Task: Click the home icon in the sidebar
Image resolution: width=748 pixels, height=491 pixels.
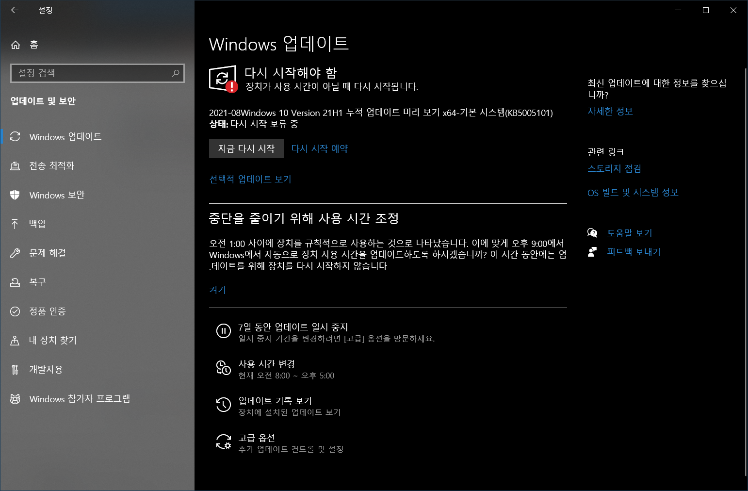Action: (x=16, y=45)
